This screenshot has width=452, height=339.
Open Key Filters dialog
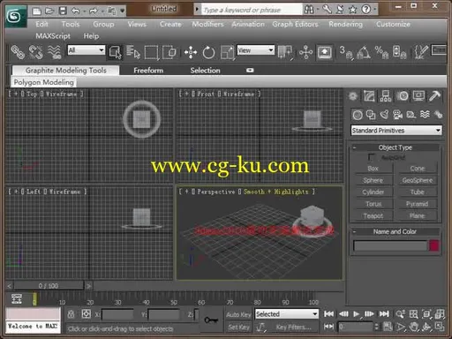[293, 327]
